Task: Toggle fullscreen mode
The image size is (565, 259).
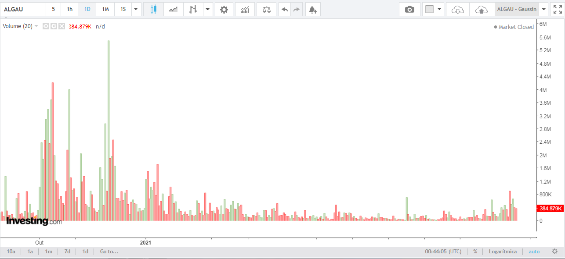Action: pyautogui.click(x=557, y=9)
